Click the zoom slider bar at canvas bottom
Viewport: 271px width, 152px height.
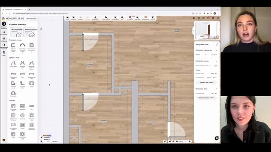pos(183,141)
